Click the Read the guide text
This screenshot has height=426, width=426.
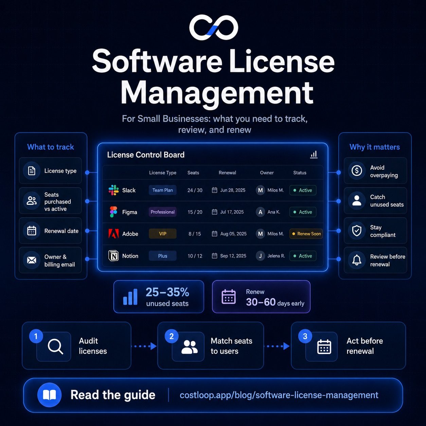coord(113,395)
